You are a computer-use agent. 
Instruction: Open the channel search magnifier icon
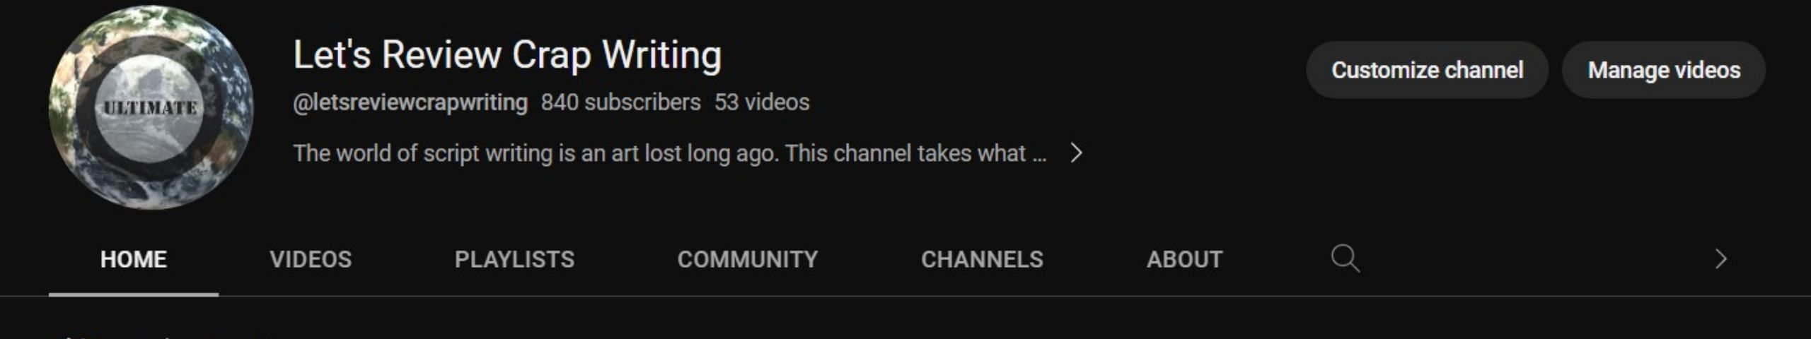pyautogui.click(x=1345, y=258)
